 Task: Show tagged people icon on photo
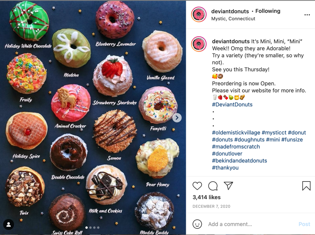point(8,224)
